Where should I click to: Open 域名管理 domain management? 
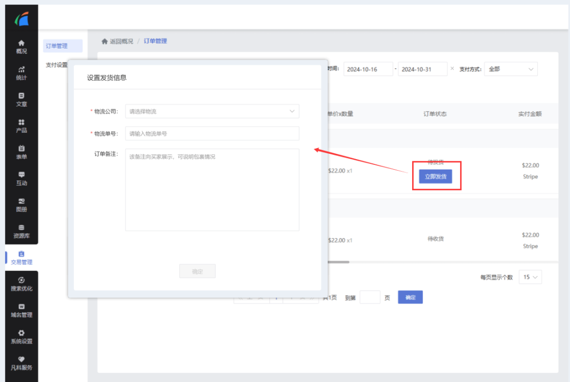coord(21,310)
